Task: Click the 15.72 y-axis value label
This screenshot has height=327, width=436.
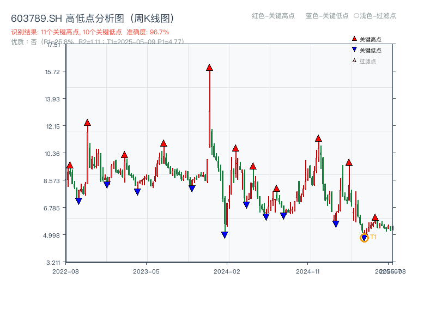Action: coord(53,71)
